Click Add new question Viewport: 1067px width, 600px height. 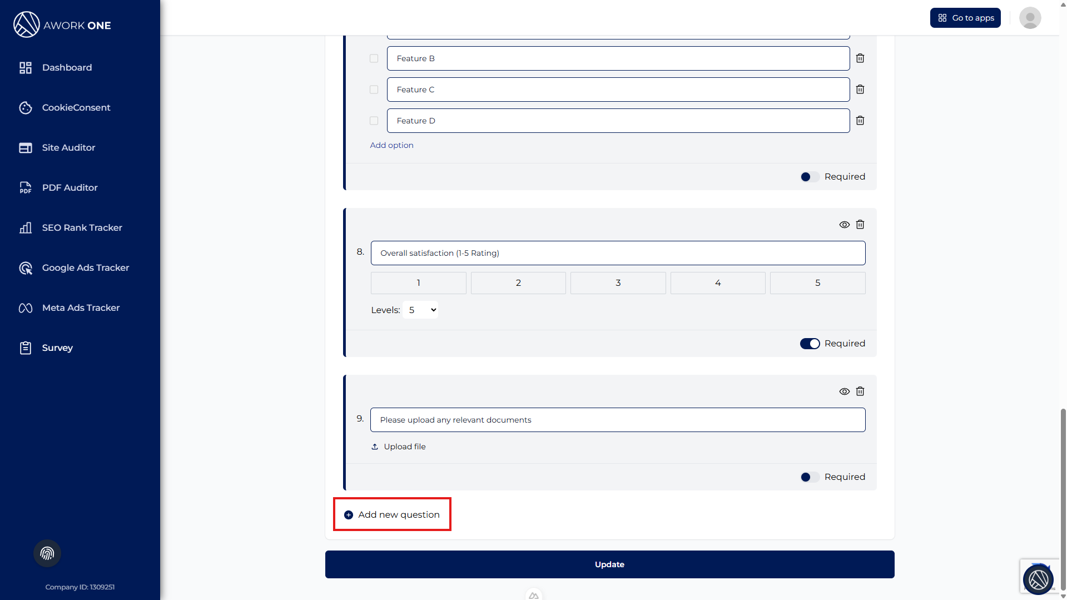click(393, 515)
